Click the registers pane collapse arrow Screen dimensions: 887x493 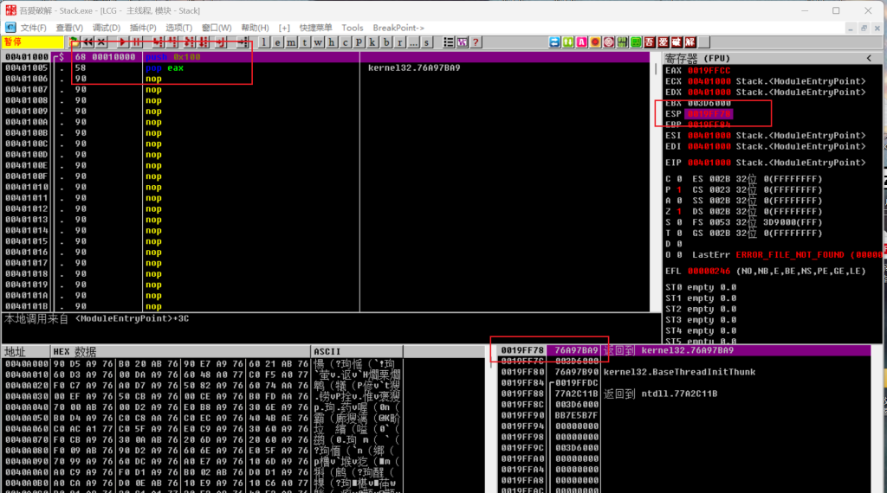click(x=869, y=58)
